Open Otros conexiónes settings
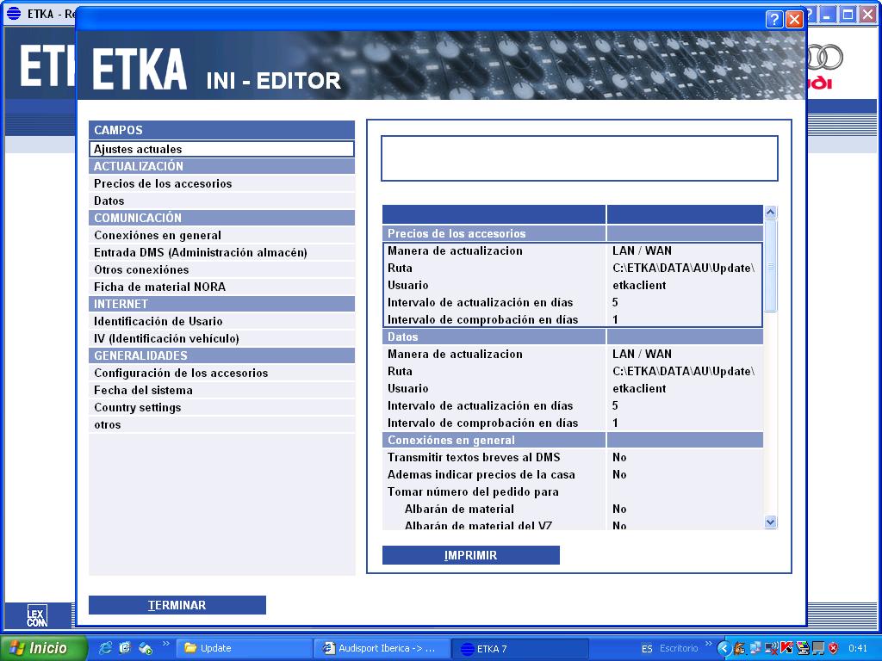 (x=221, y=269)
